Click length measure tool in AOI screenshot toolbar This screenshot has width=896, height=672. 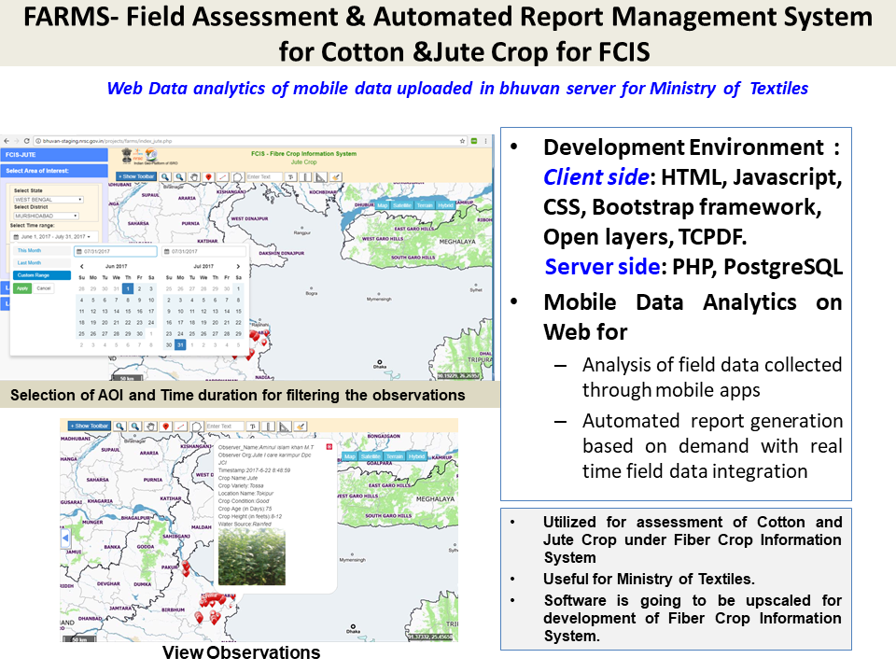coord(306,177)
